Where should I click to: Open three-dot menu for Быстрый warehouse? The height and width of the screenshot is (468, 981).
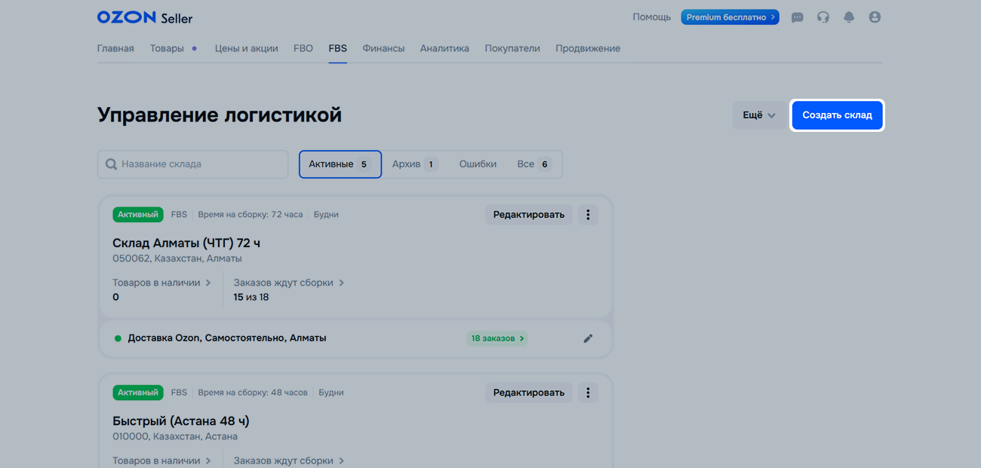click(588, 393)
